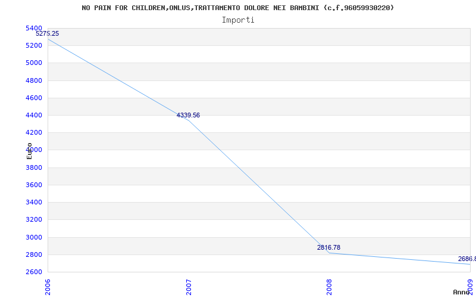
Task: Click the 3200 y-axis value
Action: (34, 219)
